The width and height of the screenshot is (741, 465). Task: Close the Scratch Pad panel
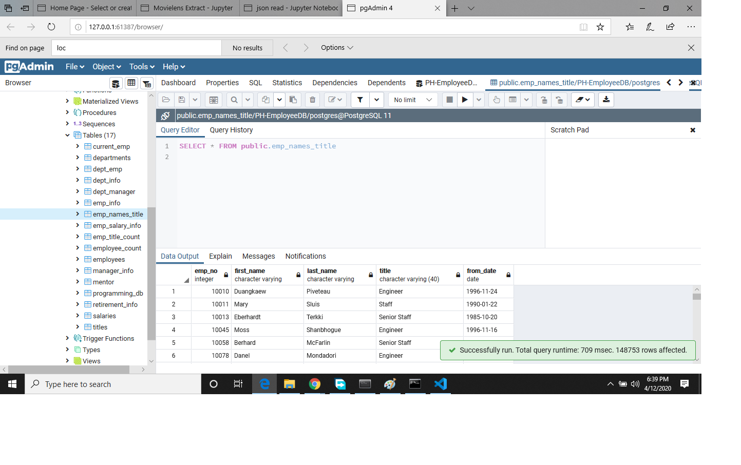pyautogui.click(x=693, y=130)
